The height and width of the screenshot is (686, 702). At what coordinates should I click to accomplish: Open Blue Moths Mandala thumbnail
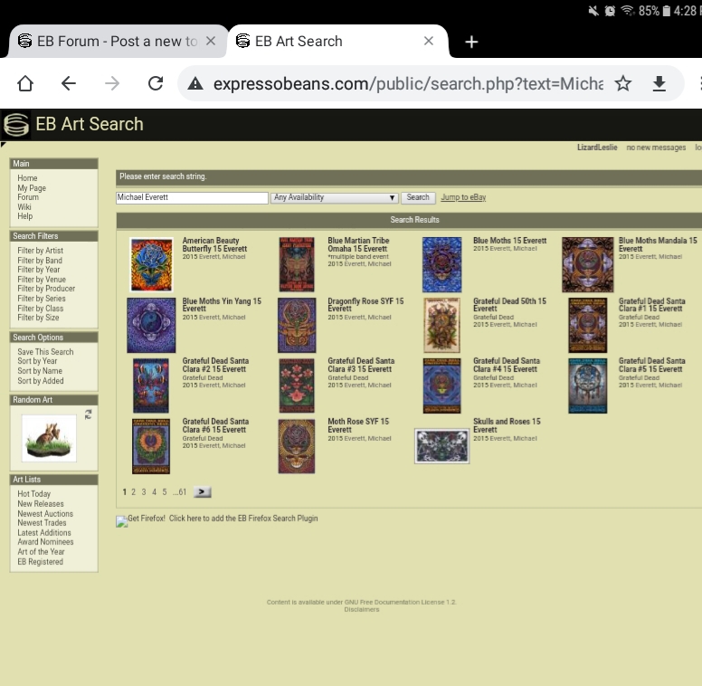click(x=587, y=264)
